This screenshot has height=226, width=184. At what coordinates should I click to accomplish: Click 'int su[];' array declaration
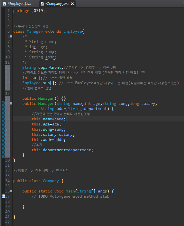tap(33, 78)
